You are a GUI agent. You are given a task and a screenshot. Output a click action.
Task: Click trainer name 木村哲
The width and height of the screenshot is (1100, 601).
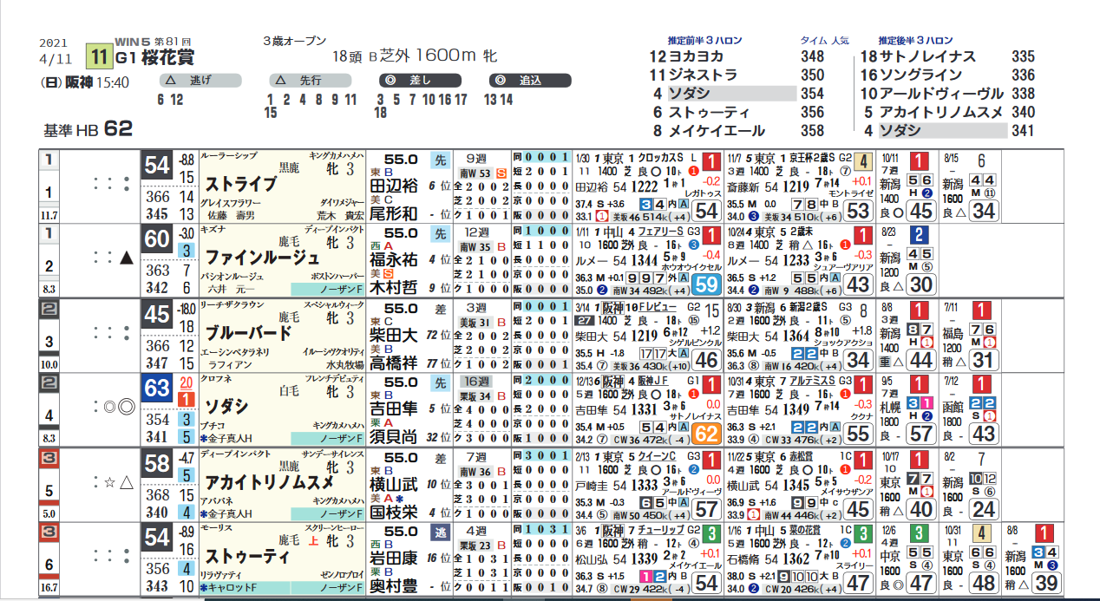coord(393,288)
